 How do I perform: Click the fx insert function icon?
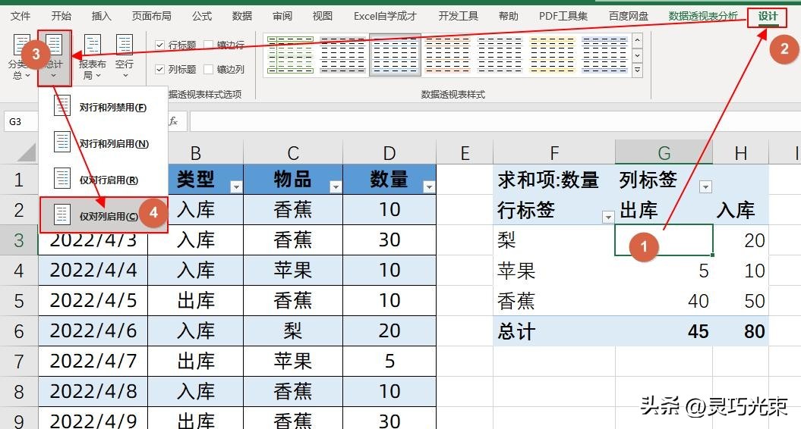tap(173, 121)
